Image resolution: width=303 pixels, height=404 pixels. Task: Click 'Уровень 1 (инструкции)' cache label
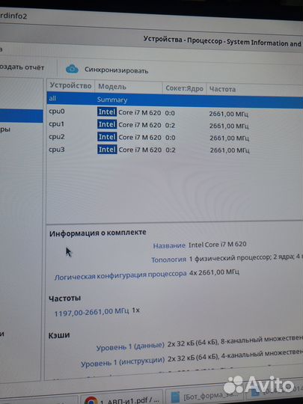[123, 361]
